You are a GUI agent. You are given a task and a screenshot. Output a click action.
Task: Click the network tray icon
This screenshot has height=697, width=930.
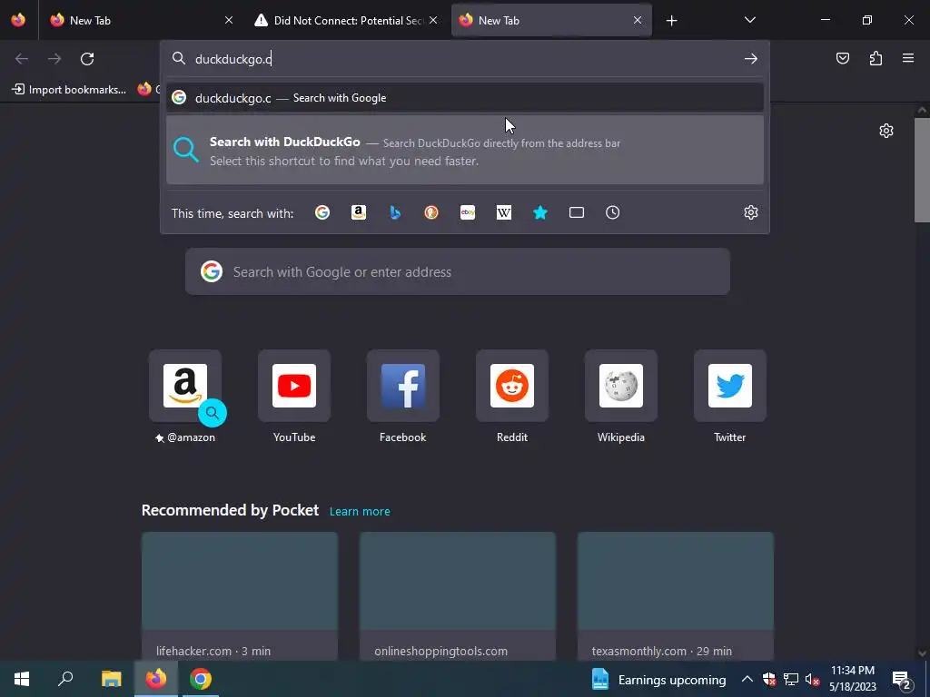pyautogui.click(x=791, y=679)
